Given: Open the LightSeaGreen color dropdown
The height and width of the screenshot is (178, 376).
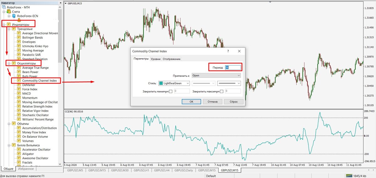Looking at the screenshot, I should pos(175,83).
